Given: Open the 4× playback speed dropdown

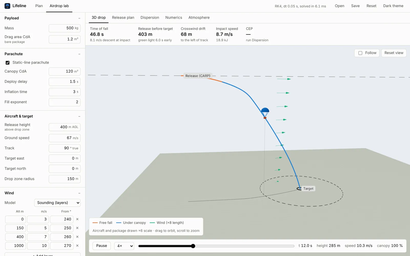Looking at the screenshot, I should [x=124, y=246].
